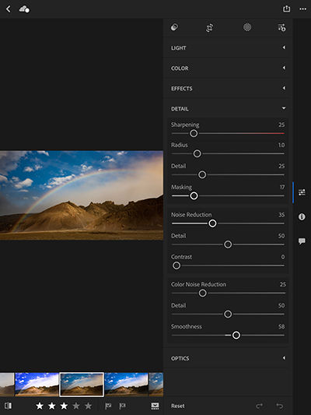Set rating with the second star
311x415 pixels.
click(x=52, y=406)
